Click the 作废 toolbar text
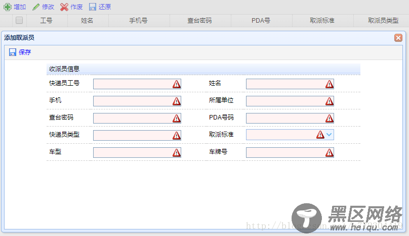 click(x=76, y=7)
